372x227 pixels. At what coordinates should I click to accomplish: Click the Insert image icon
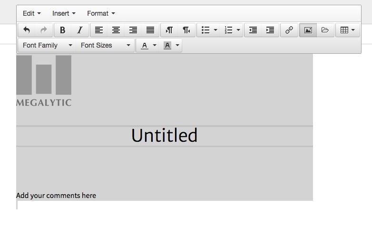click(x=308, y=30)
